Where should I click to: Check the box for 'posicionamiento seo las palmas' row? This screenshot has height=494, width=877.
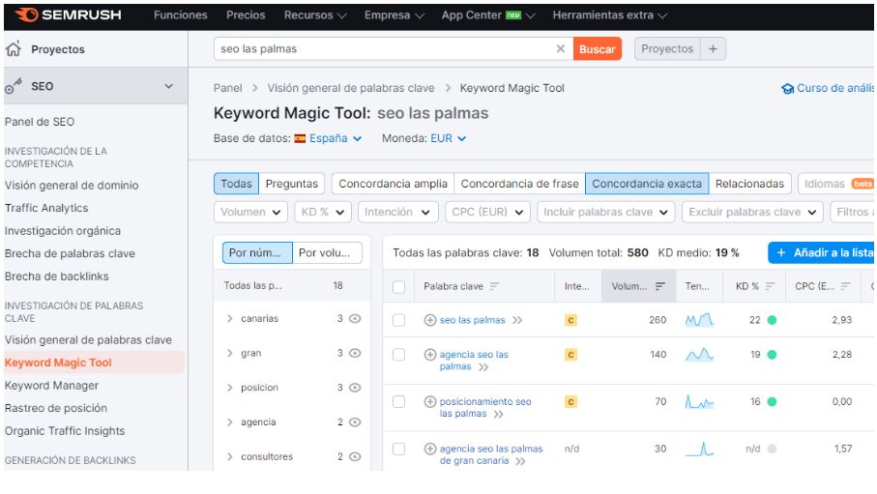click(398, 401)
